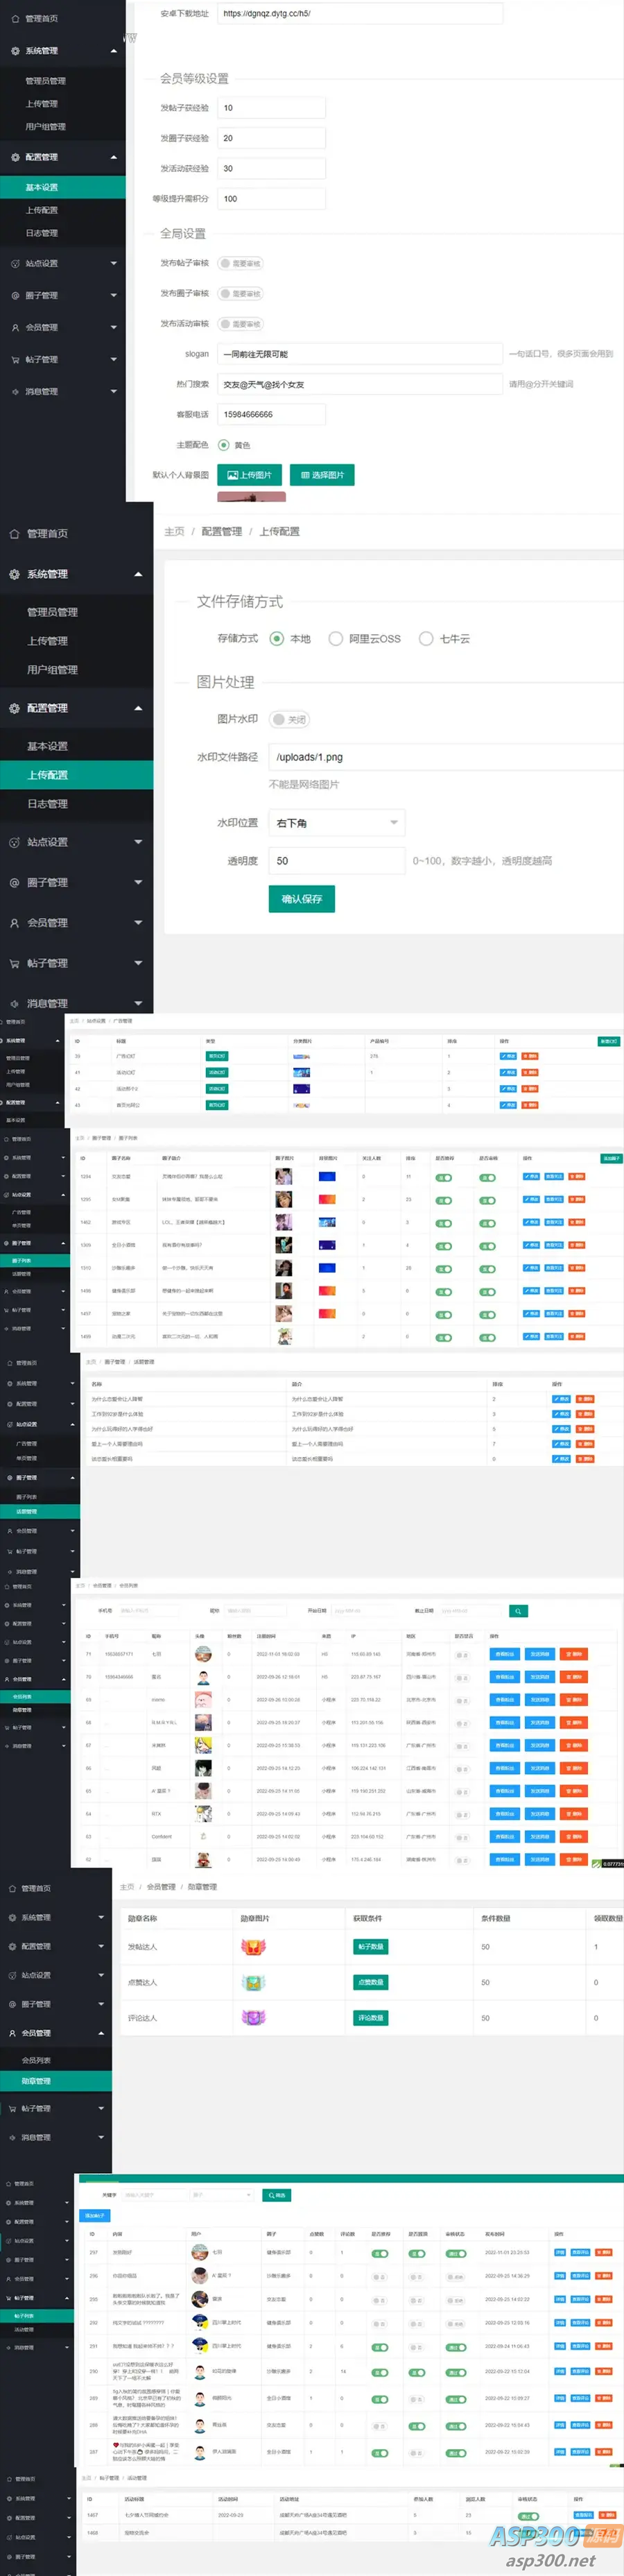The width and height of the screenshot is (624, 2576).
Task: Click the 搜索 button in the post list filter
Action: [276, 2195]
